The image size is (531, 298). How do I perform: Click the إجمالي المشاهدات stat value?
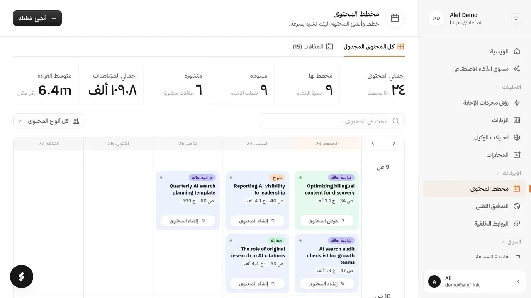pyautogui.click(x=112, y=90)
